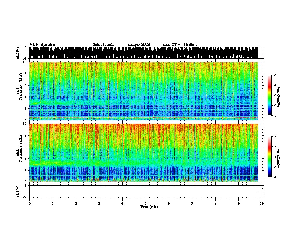Screen dimensions: 295x228
Task: Click the time axis tick label '5'
Action: pyautogui.click(x=146, y=203)
